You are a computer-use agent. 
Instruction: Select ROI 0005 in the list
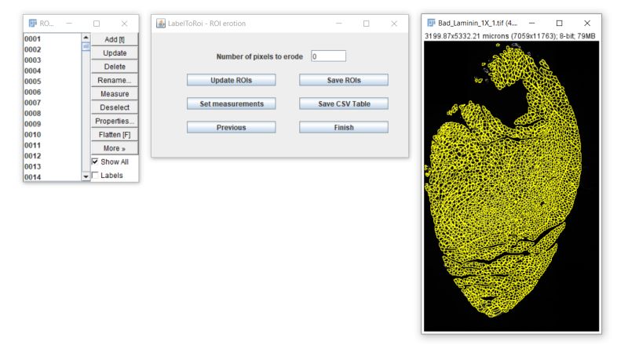click(x=52, y=82)
